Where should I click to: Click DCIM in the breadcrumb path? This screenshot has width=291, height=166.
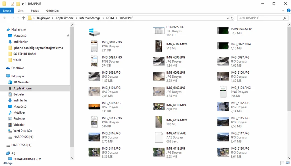110,18
